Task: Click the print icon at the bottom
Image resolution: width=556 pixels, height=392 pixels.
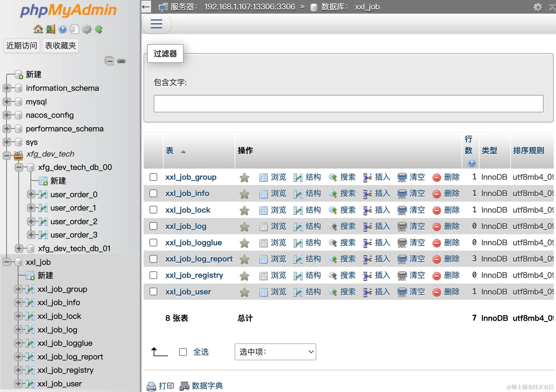Action: point(151,386)
